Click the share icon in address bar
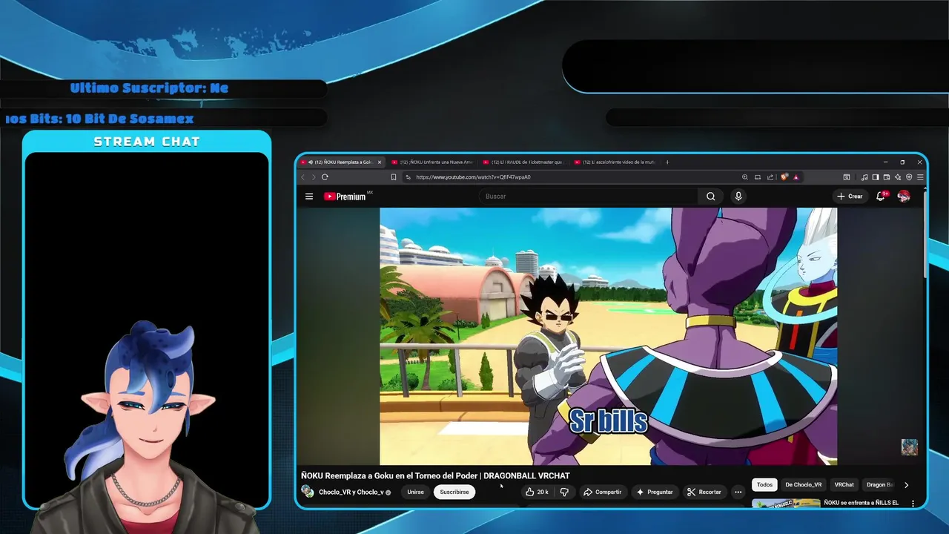The width and height of the screenshot is (949, 534). (x=770, y=177)
